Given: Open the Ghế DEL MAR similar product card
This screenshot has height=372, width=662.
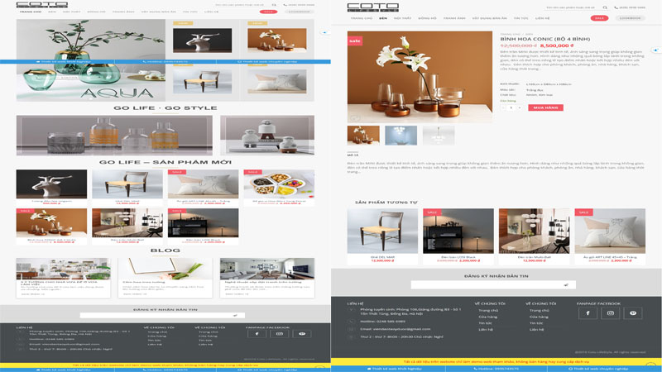Looking at the screenshot, I should pos(382,236).
